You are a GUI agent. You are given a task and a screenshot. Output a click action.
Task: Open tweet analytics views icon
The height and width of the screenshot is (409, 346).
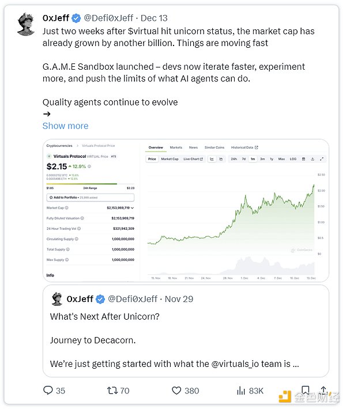(242, 391)
